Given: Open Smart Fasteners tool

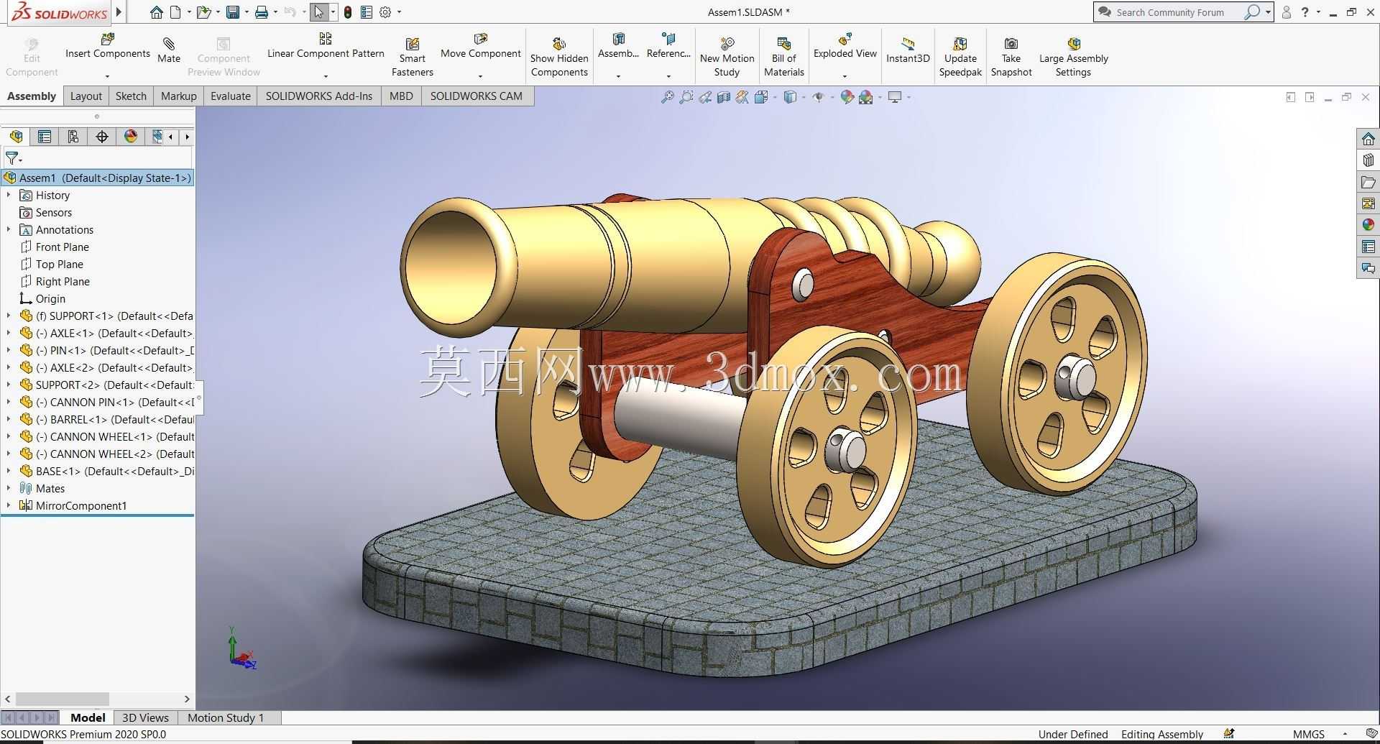Looking at the screenshot, I should pyautogui.click(x=412, y=57).
